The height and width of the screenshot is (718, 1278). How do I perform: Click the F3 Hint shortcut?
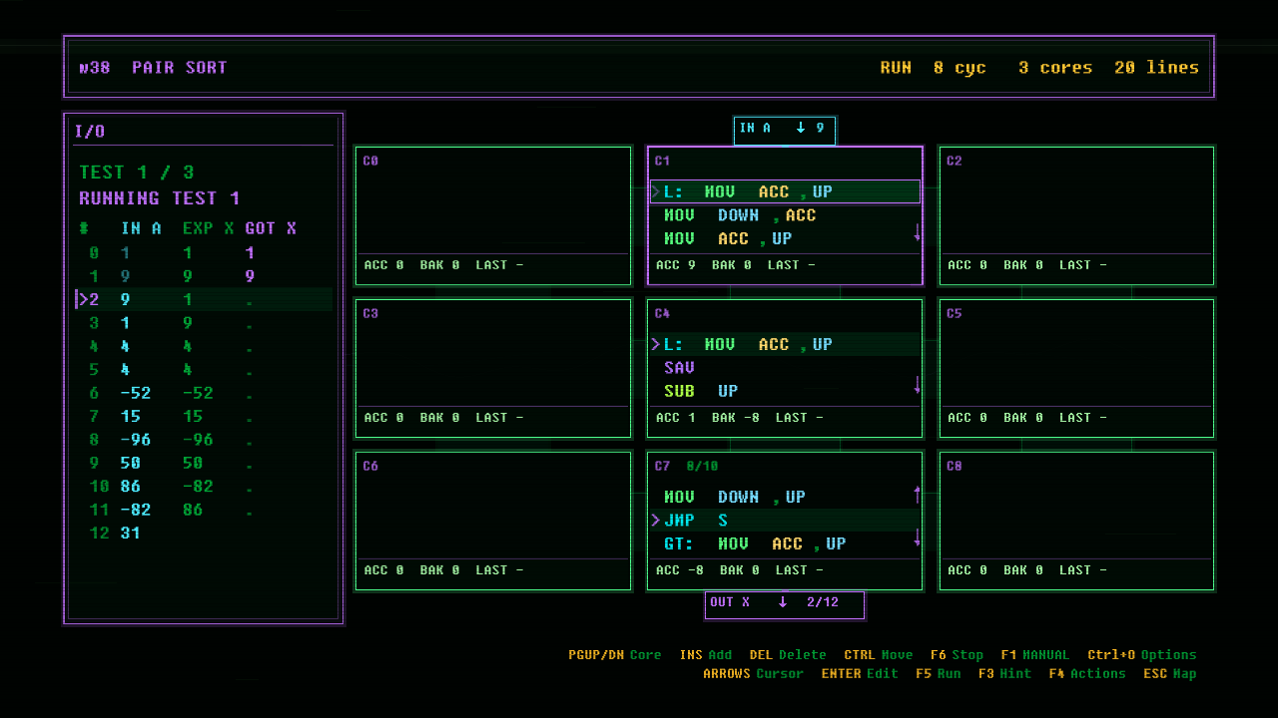coord(1004,674)
